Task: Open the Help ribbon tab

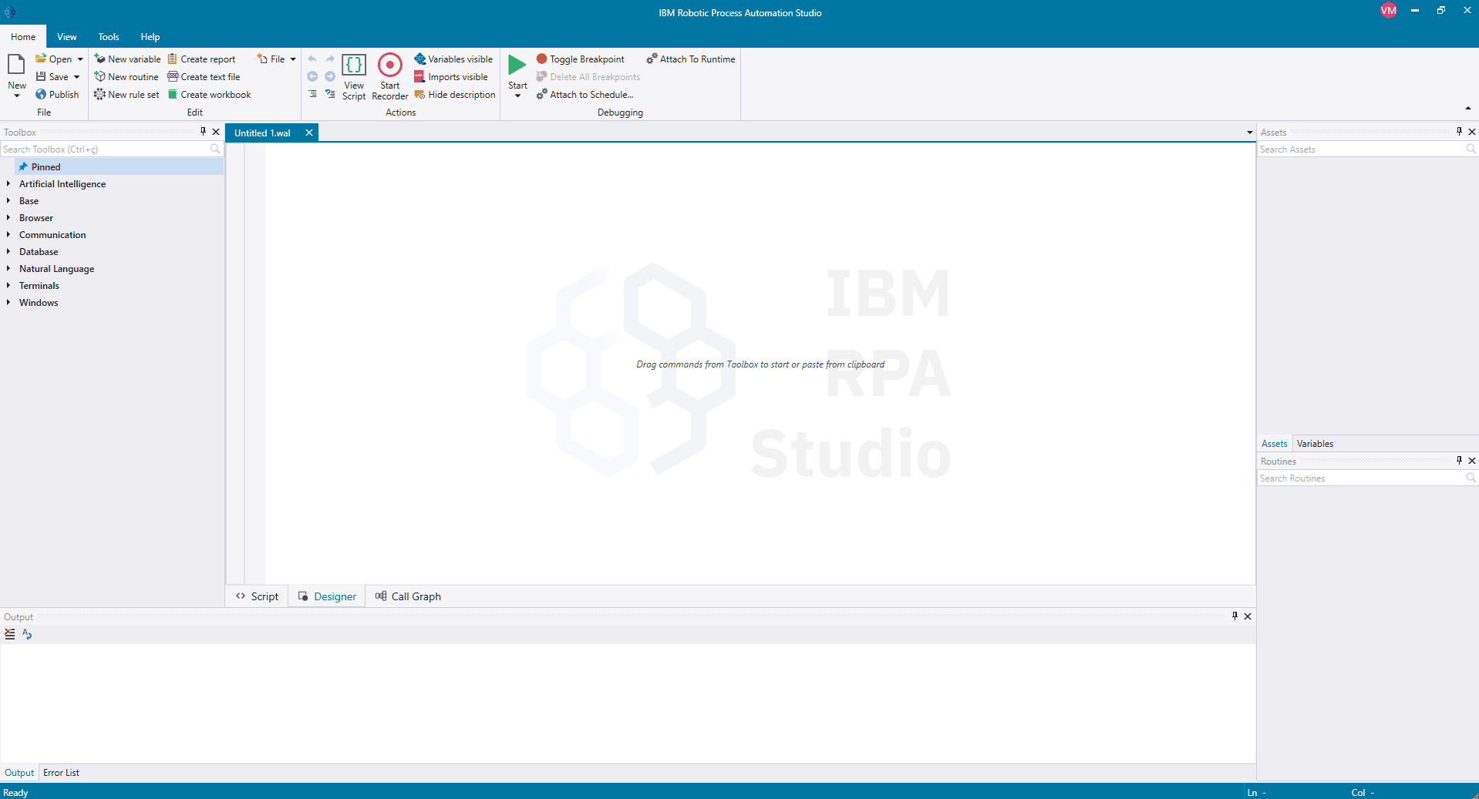Action: (x=150, y=37)
